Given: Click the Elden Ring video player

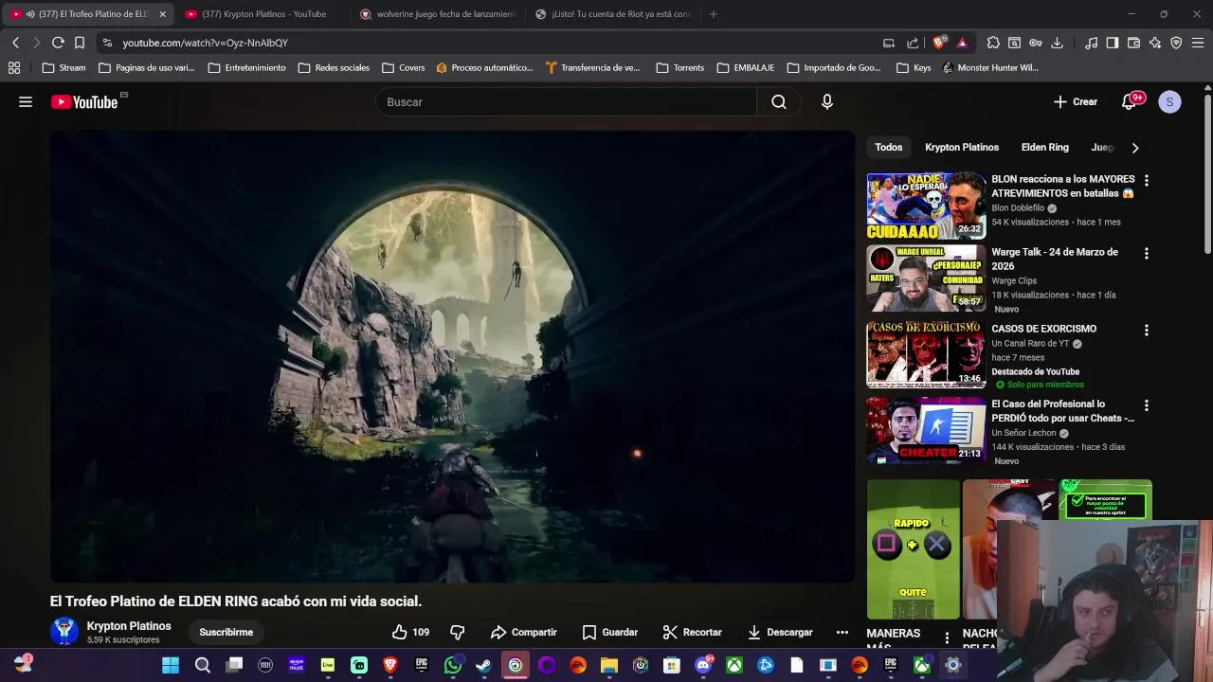Looking at the screenshot, I should [452, 356].
